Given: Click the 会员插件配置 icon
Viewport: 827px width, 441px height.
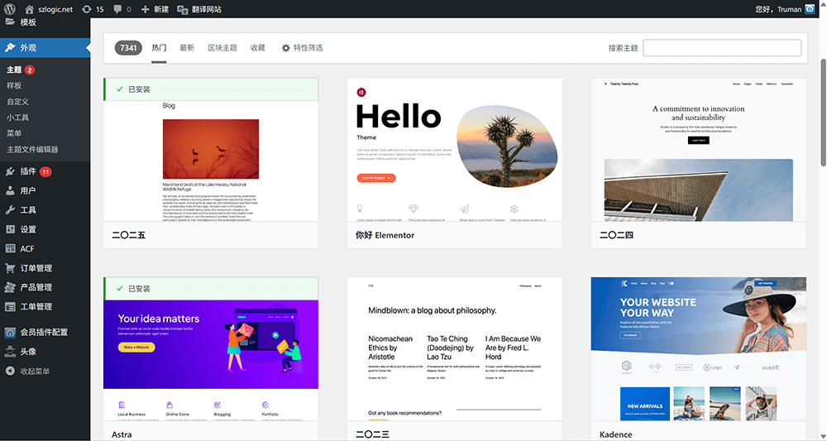Looking at the screenshot, I should point(10,333).
